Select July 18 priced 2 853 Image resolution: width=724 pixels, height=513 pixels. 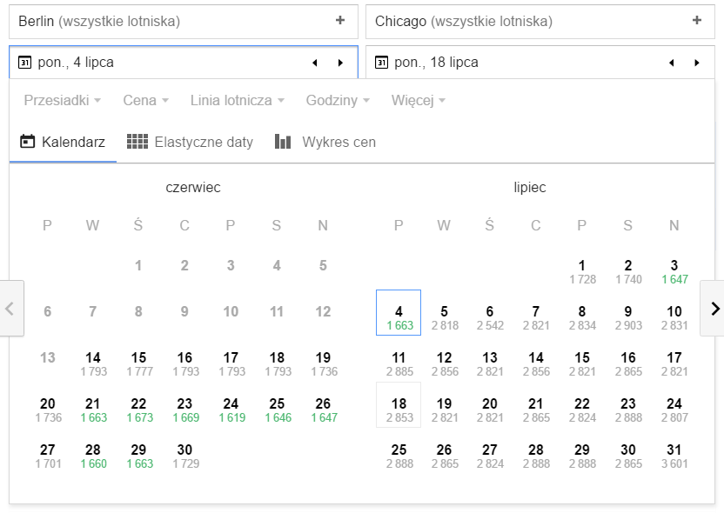coord(399,405)
